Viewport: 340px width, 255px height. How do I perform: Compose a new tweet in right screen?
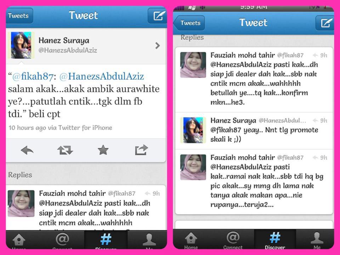pyautogui.click(x=325, y=23)
